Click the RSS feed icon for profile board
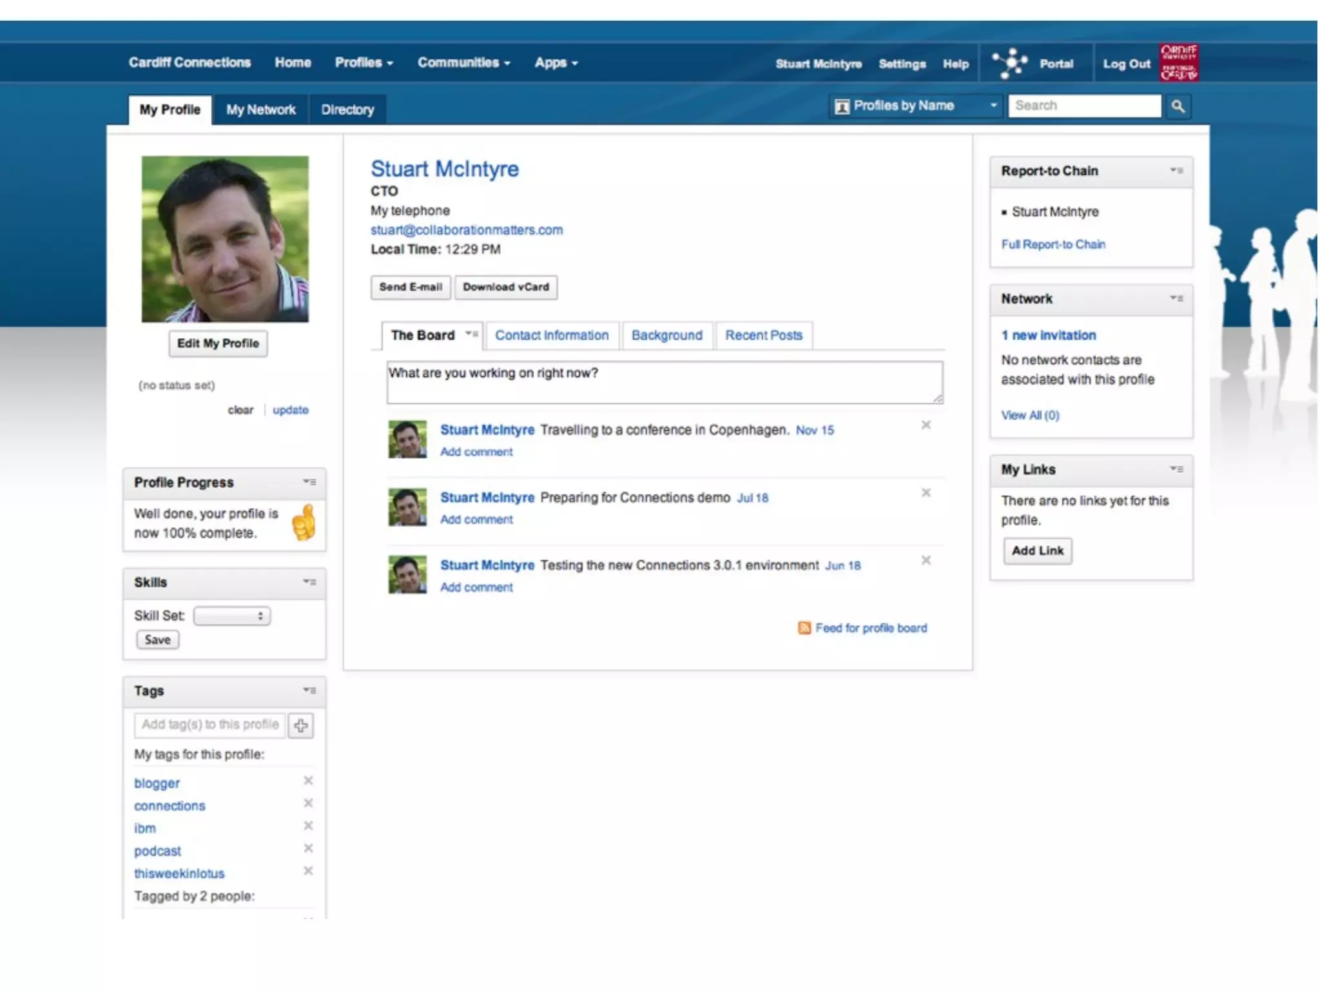The width and height of the screenshot is (1320, 990). 804,628
